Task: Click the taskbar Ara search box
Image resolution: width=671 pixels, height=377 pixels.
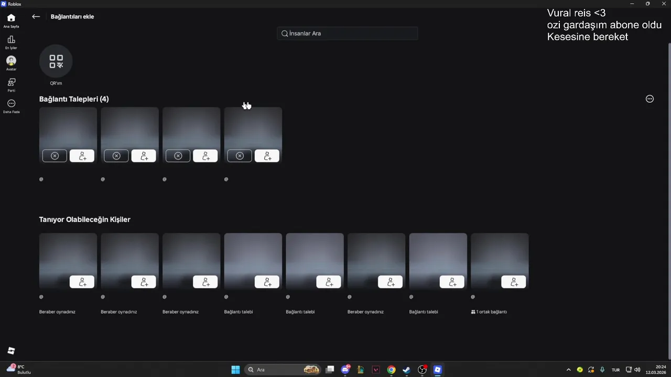Action: point(284,370)
